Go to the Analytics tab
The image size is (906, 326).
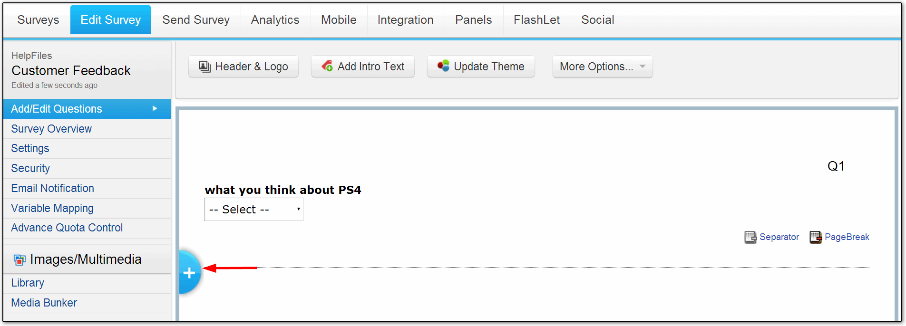coord(275,20)
